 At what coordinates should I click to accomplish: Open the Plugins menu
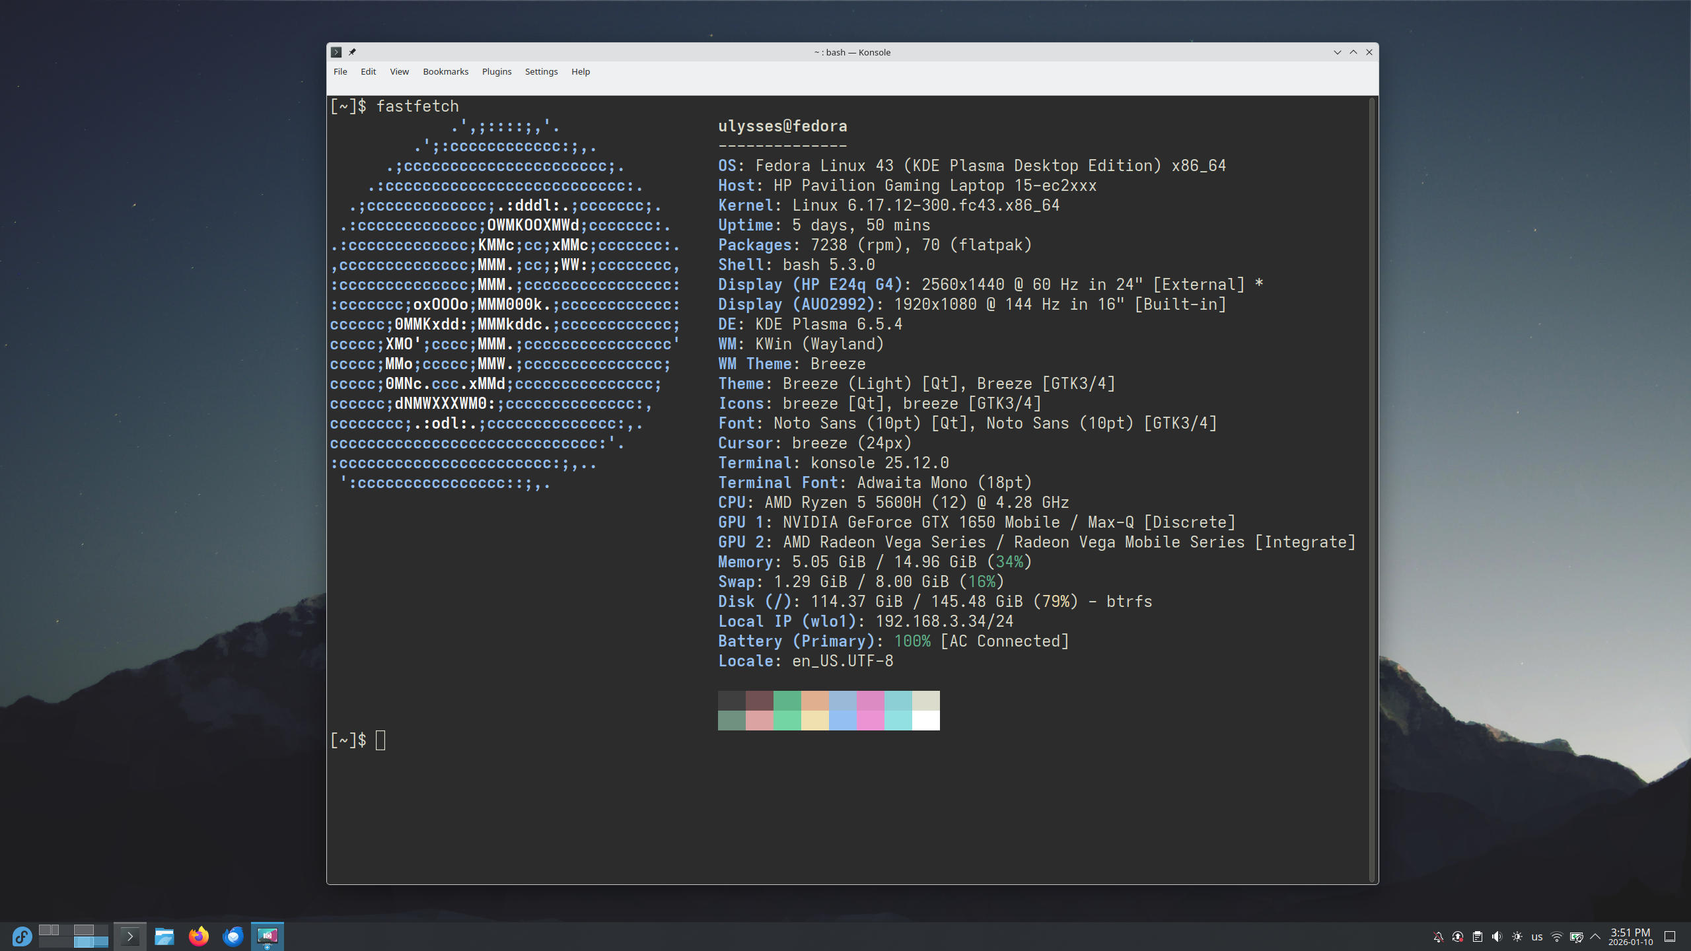pos(496,71)
